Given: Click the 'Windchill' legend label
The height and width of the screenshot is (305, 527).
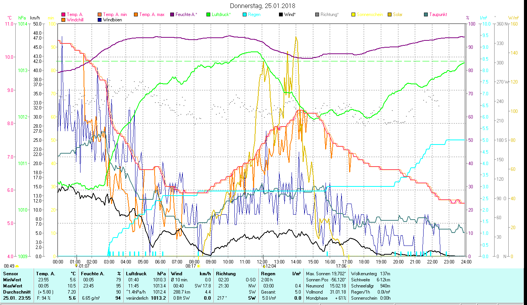Looking at the screenshot, I should pos(75,20).
